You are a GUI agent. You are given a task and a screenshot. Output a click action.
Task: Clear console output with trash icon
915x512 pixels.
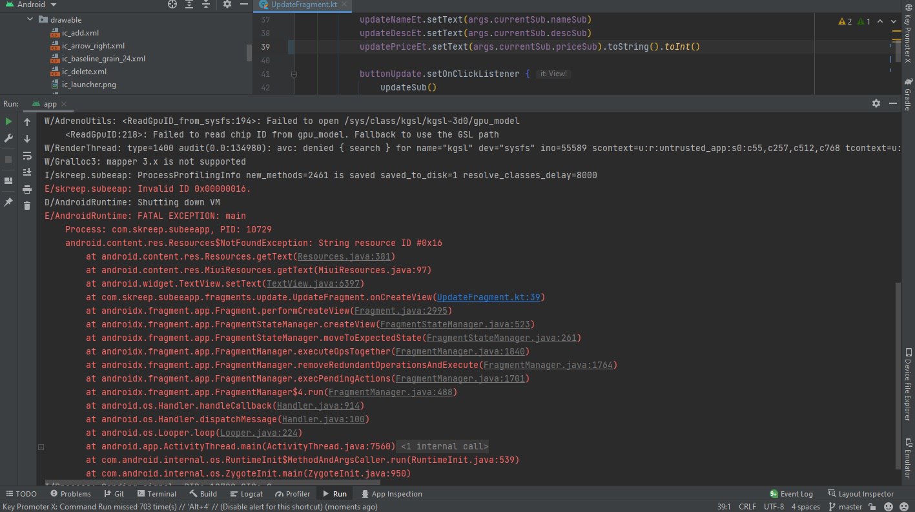pyautogui.click(x=27, y=206)
